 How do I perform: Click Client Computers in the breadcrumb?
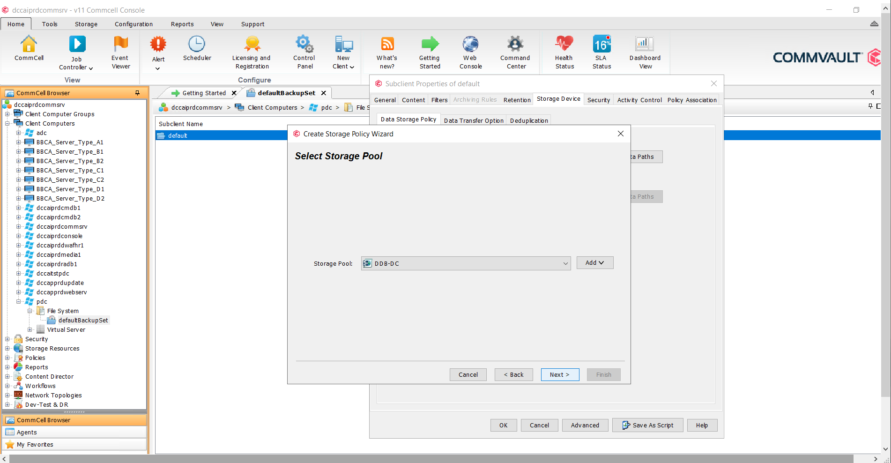pyautogui.click(x=272, y=107)
